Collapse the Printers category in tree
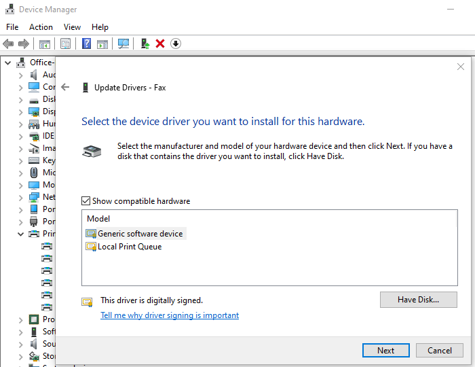The image size is (475, 367). (20, 234)
